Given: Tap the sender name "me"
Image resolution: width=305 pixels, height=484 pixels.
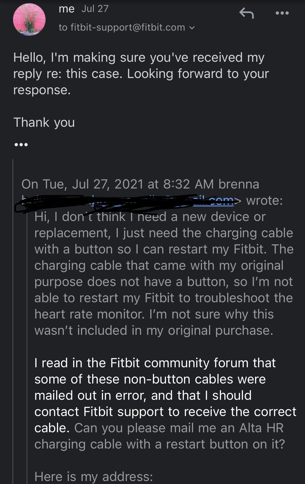Looking at the screenshot, I should click(66, 9).
